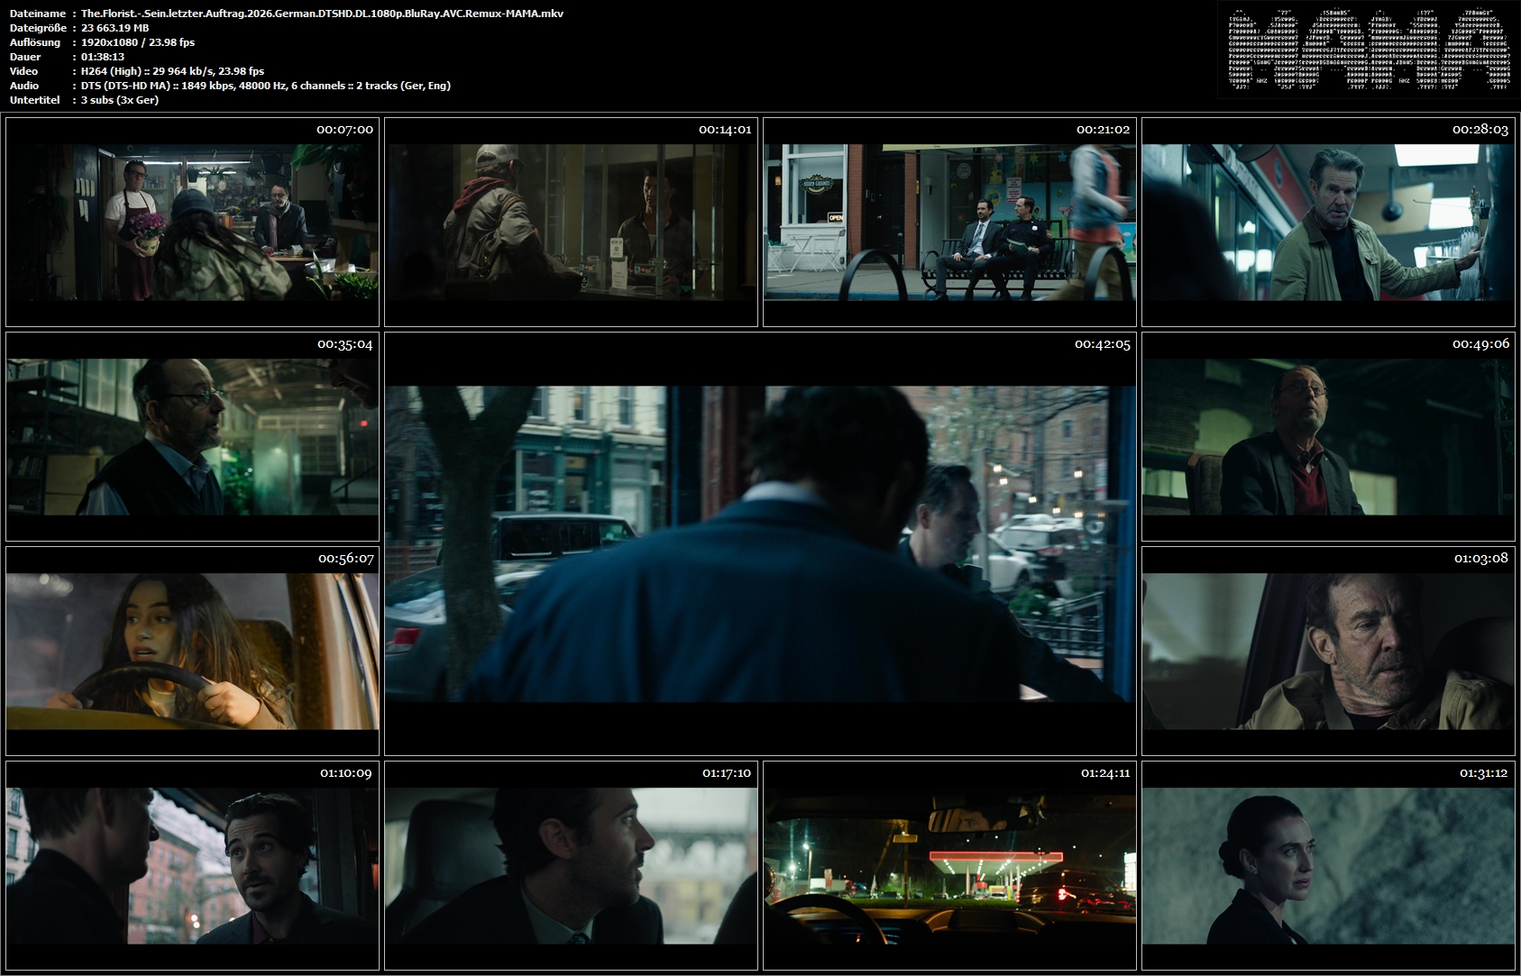Viewport: 1521px width, 976px height.
Task: Click the file name ending MAMA.mkv
Action: click(x=322, y=14)
